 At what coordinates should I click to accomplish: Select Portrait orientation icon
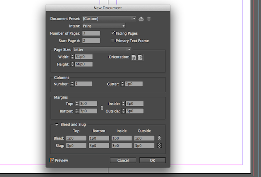pos(134,57)
